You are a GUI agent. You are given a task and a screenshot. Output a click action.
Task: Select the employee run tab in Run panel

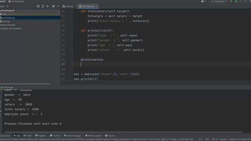(7, 87)
